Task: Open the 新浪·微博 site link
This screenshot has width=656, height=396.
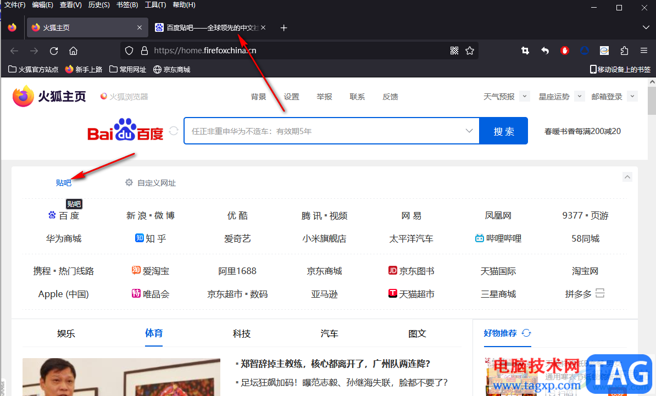Action: click(x=151, y=215)
